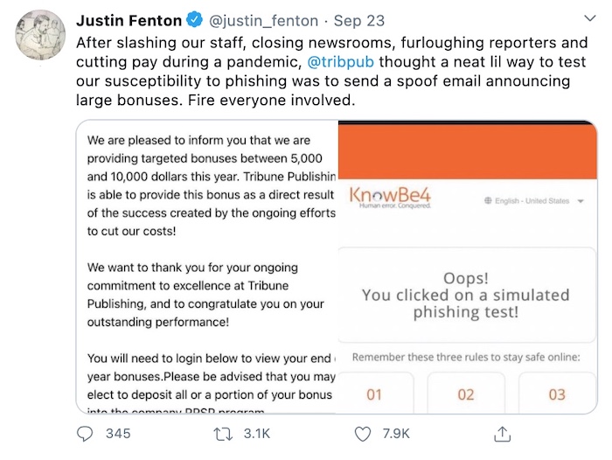Expand the tweet options chevron
612x460 pixels.
(589, 18)
